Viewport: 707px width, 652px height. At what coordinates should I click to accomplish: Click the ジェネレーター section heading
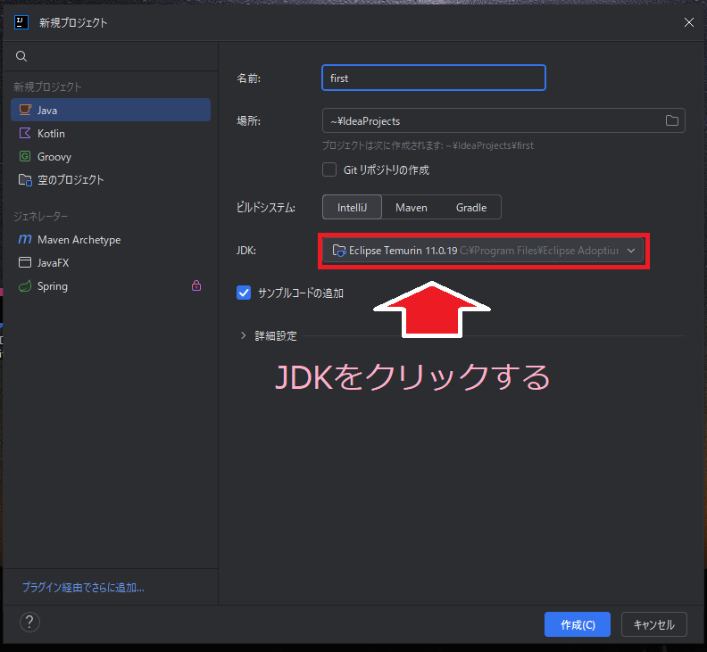coord(40,216)
